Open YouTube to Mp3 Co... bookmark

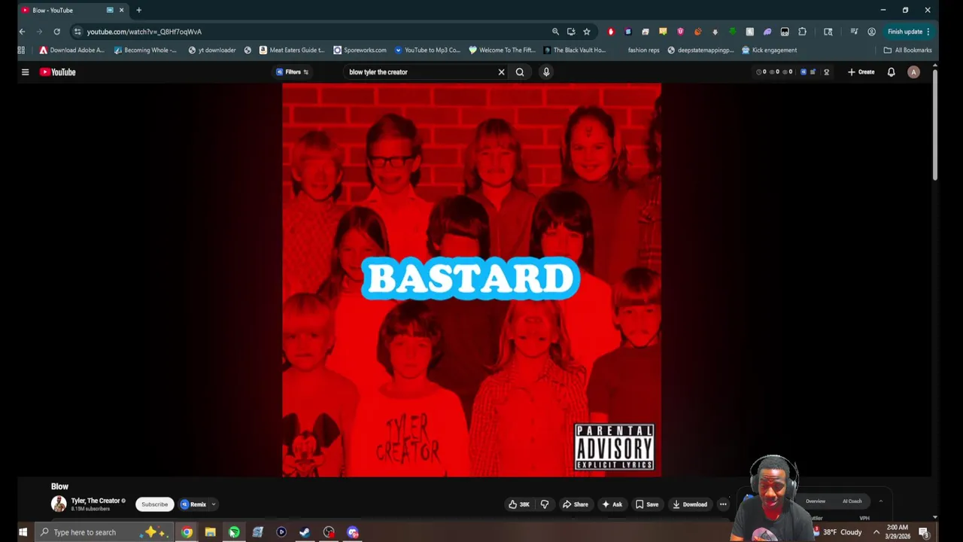point(427,50)
